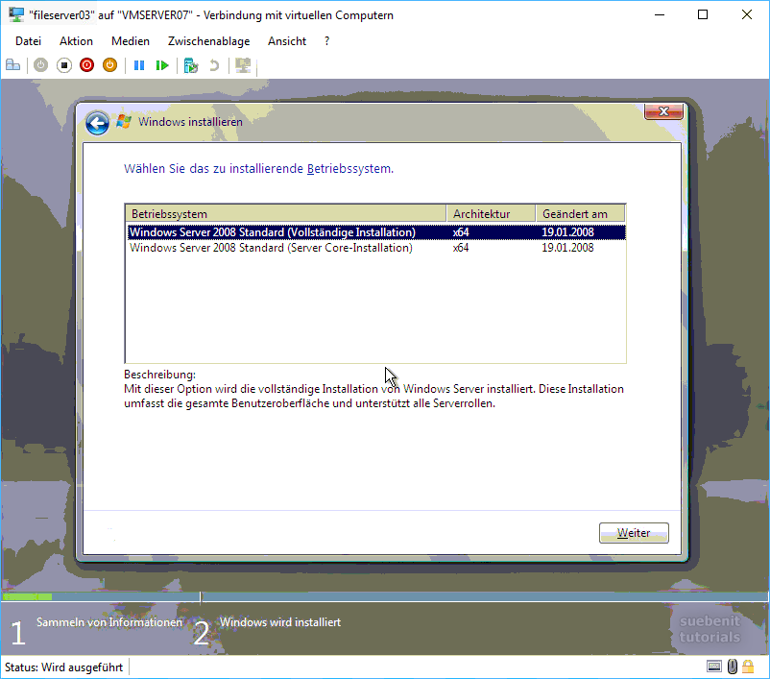
Task: Sort by Architektur column header
Action: coord(491,214)
